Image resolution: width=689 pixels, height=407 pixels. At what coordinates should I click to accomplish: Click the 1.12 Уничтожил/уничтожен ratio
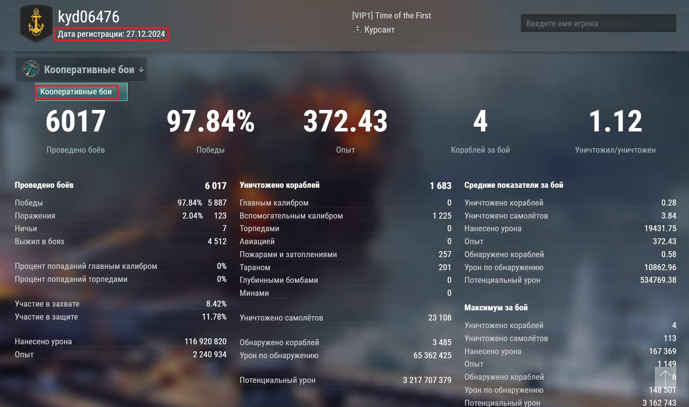[x=615, y=121]
